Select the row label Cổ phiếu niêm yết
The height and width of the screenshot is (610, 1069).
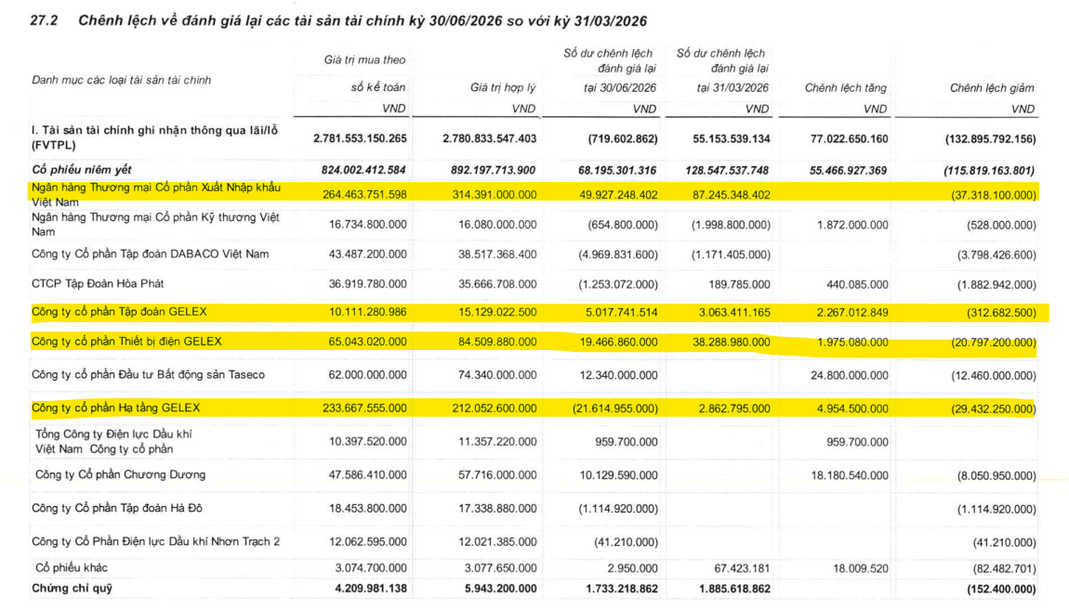click(x=81, y=170)
